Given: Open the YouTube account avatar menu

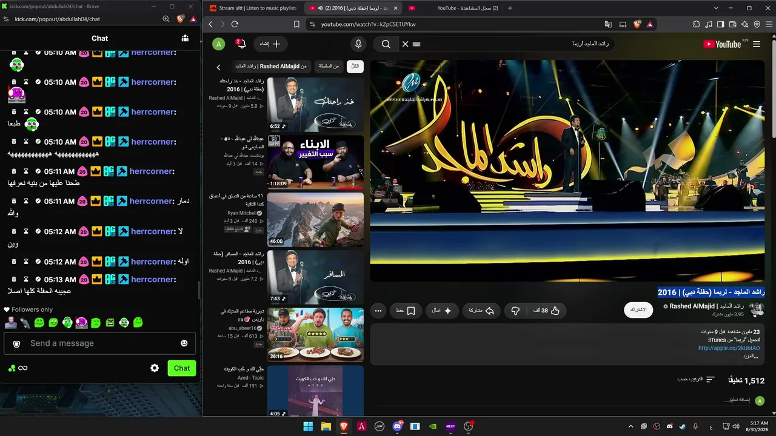Looking at the screenshot, I should [x=218, y=44].
